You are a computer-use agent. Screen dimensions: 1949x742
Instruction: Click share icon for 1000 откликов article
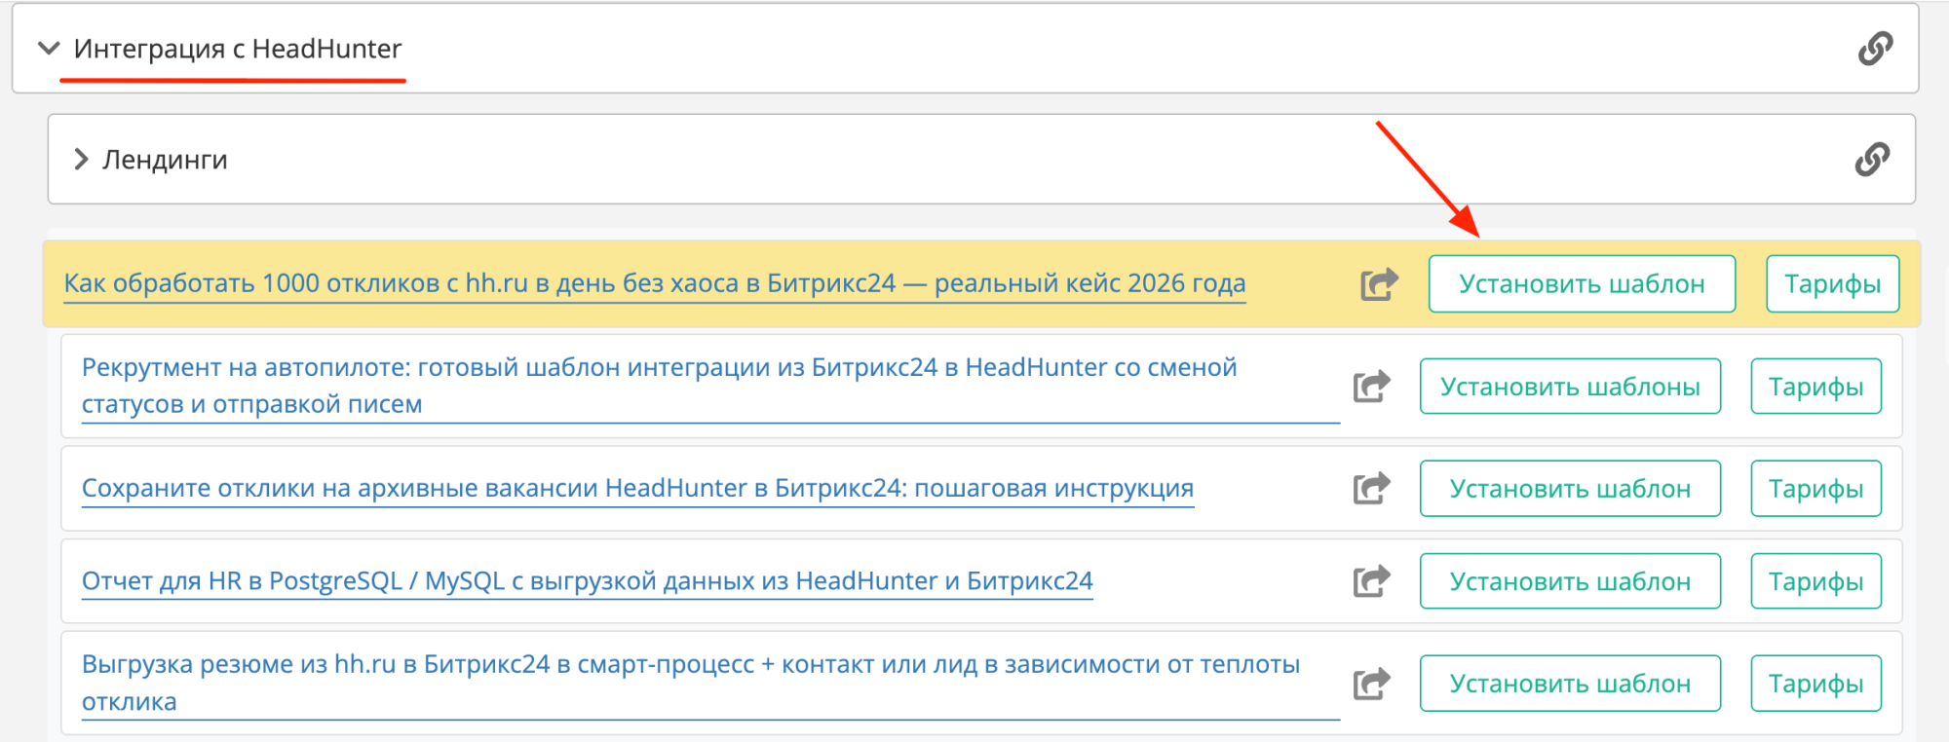[x=1378, y=284]
